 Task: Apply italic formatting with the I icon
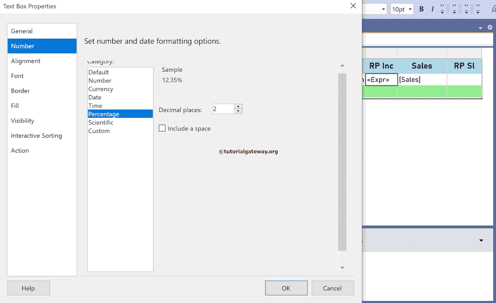[433, 9]
